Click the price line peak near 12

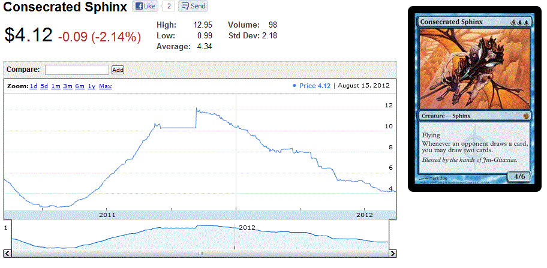(197, 109)
